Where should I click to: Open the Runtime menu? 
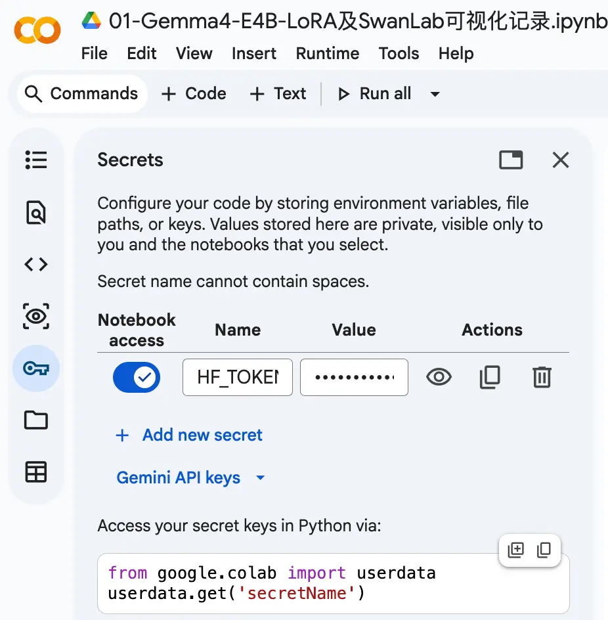pyautogui.click(x=328, y=53)
